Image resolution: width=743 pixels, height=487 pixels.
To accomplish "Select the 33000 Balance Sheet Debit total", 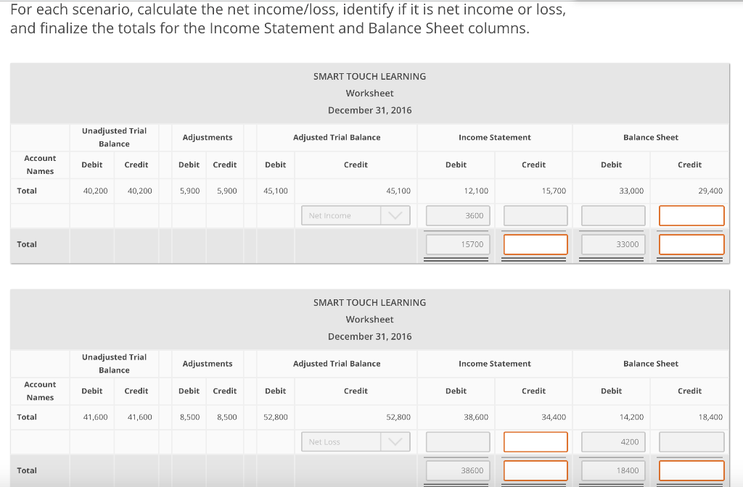I will [x=613, y=244].
